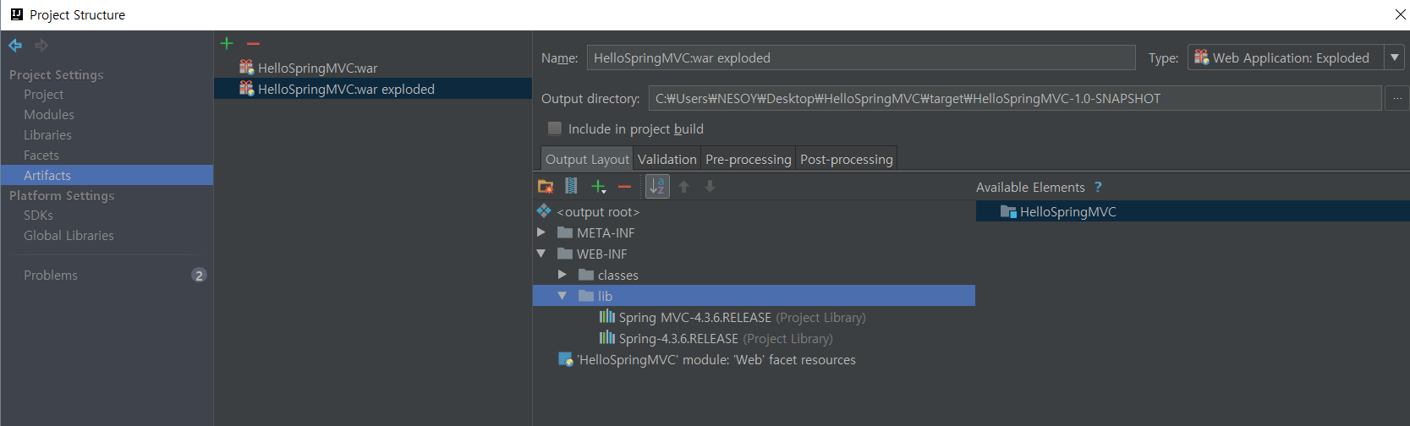The width and height of the screenshot is (1410, 426).
Task: Click the HelloSpringMVC:war artifact icon
Action: tap(246, 67)
